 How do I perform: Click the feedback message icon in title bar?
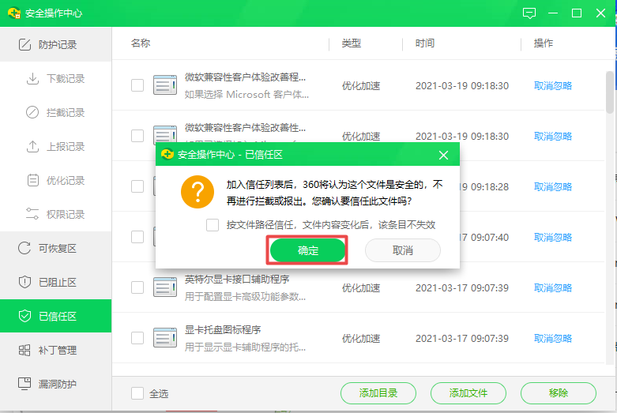pos(529,13)
